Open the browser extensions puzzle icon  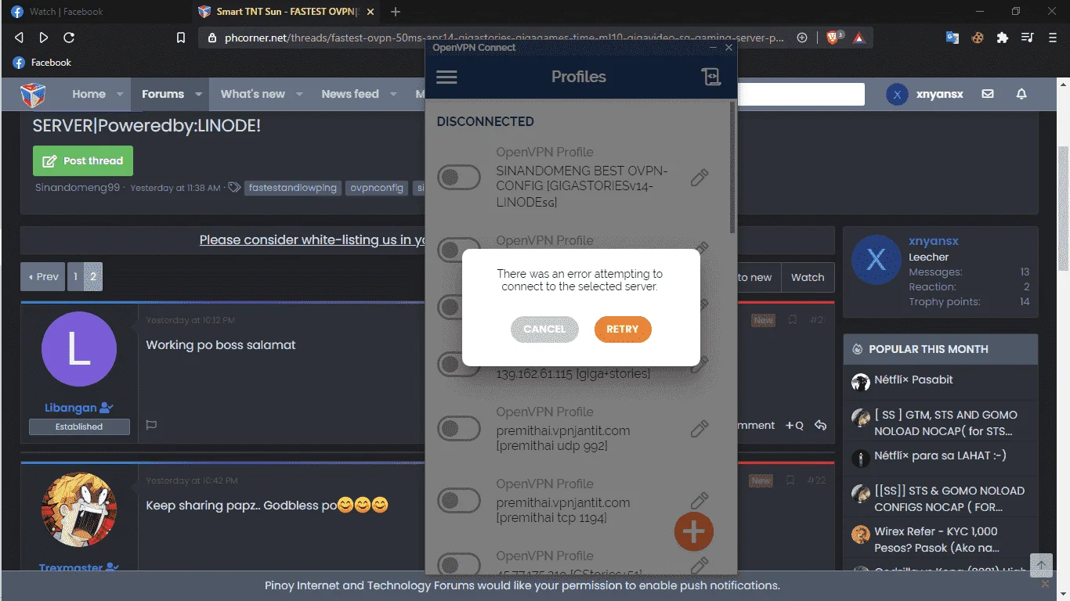(x=1002, y=38)
